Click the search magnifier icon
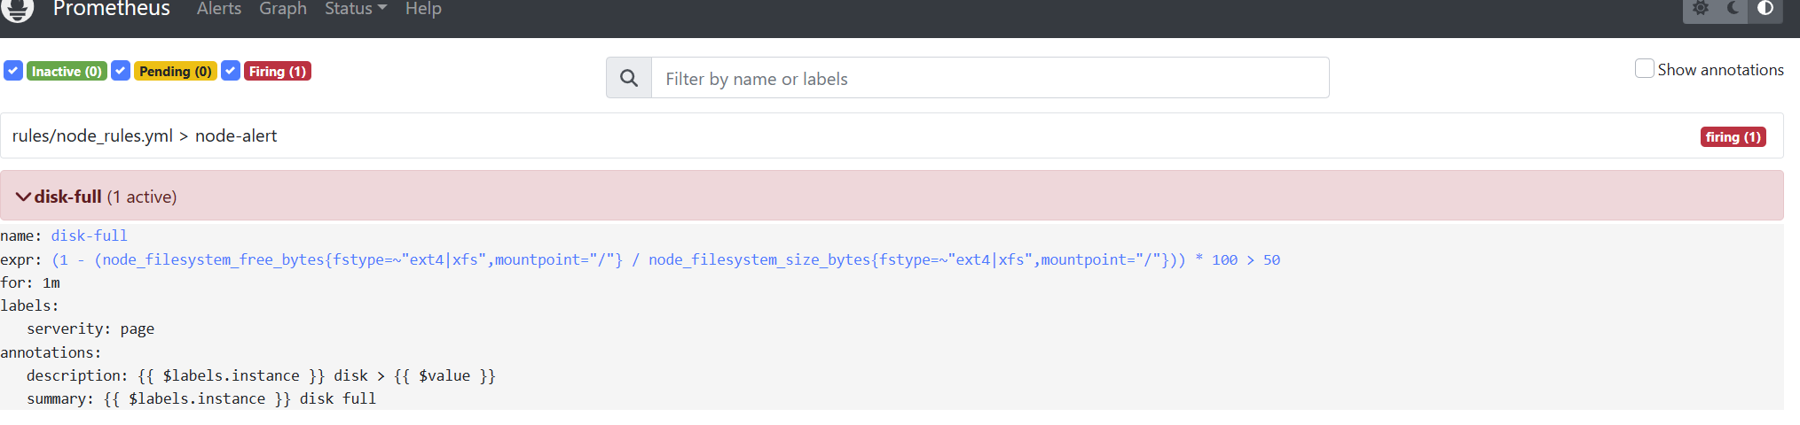This screenshot has height=425, width=1800. [629, 78]
